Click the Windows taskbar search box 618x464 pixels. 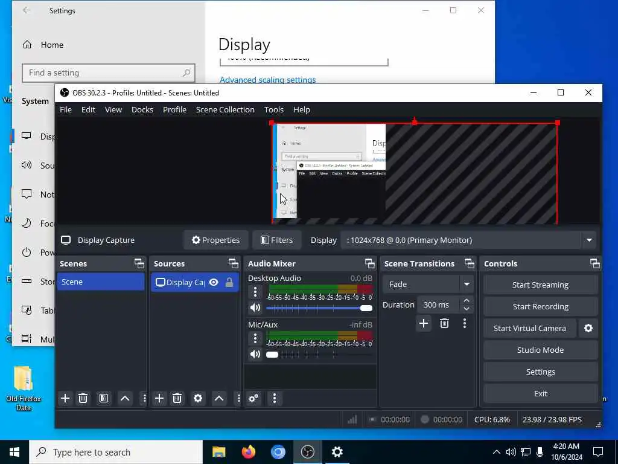point(116,452)
